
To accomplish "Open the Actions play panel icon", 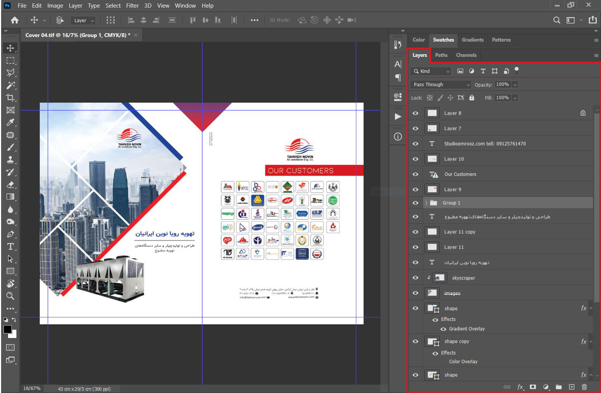I will (398, 117).
